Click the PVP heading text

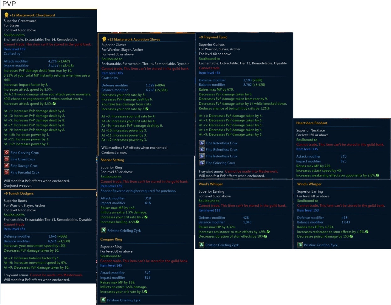coord(9,4)
